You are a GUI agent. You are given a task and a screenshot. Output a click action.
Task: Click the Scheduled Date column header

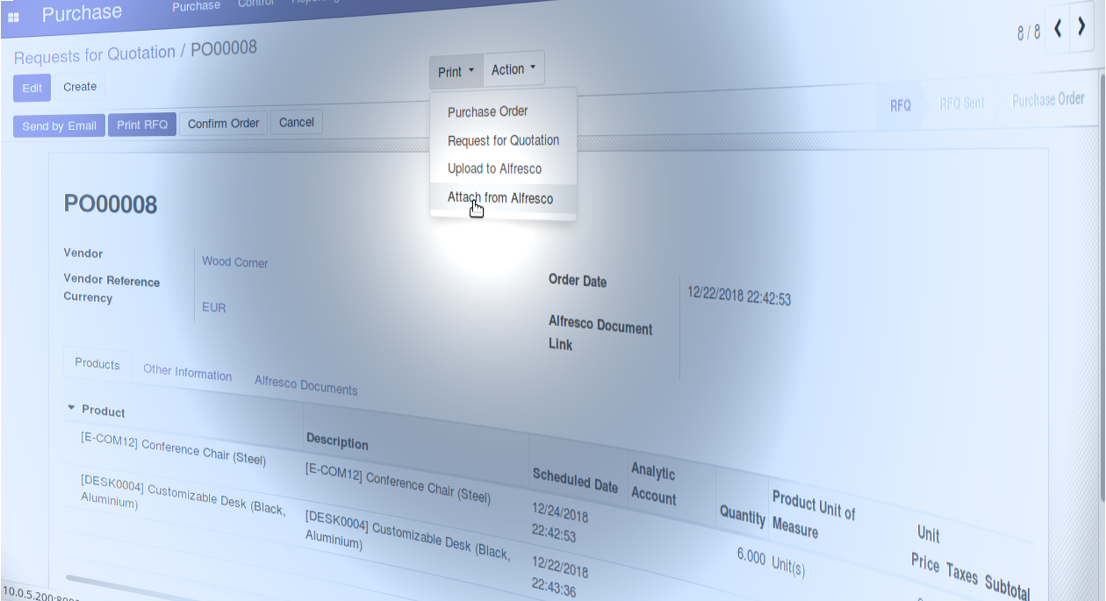coord(575,481)
